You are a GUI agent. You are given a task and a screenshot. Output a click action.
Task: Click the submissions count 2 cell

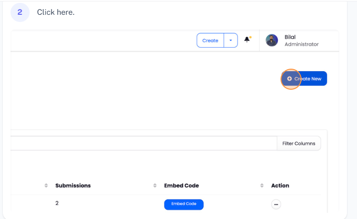[57, 203]
